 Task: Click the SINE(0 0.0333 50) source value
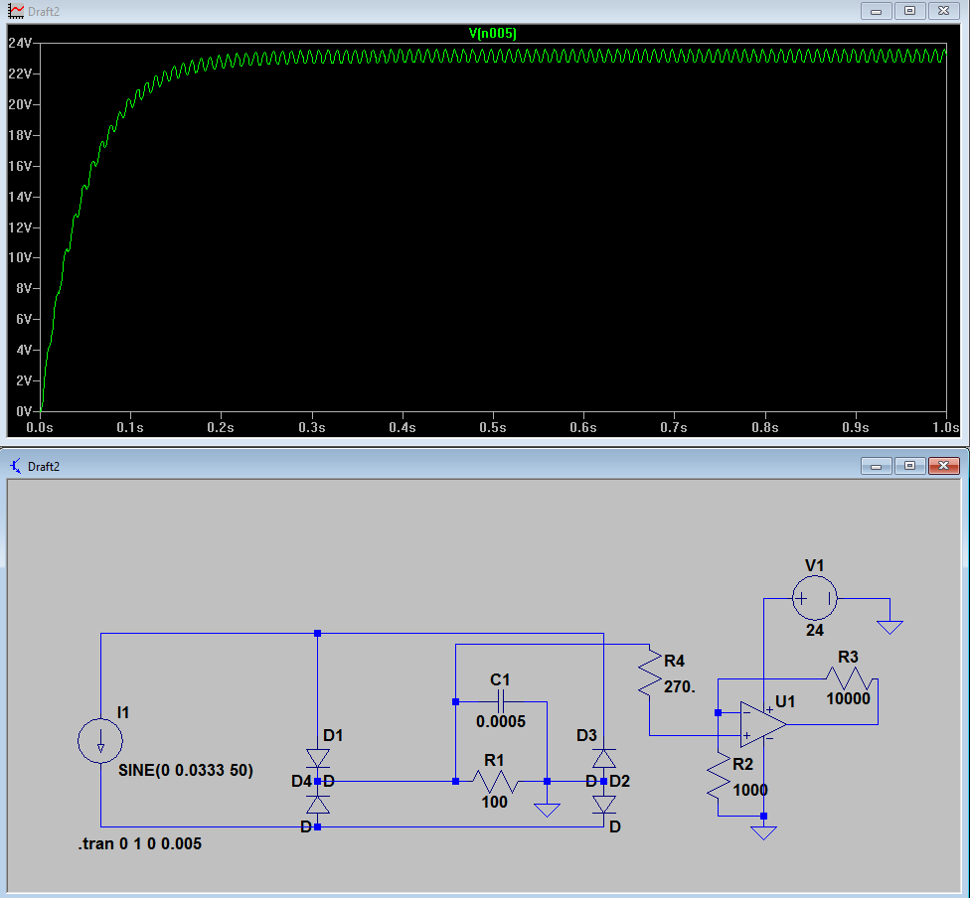pos(186,770)
